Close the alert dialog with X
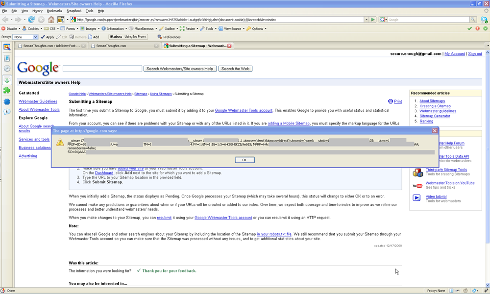The height and width of the screenshot is (294, 490). coord(435,131)
